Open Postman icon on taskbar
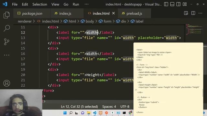The width and height of the screenshot is (207, 116). tap(106, 113)
